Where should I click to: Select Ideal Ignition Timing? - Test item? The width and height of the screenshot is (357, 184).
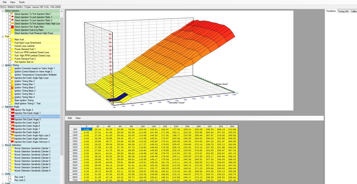pyautogui.click(x=28, y=103)
